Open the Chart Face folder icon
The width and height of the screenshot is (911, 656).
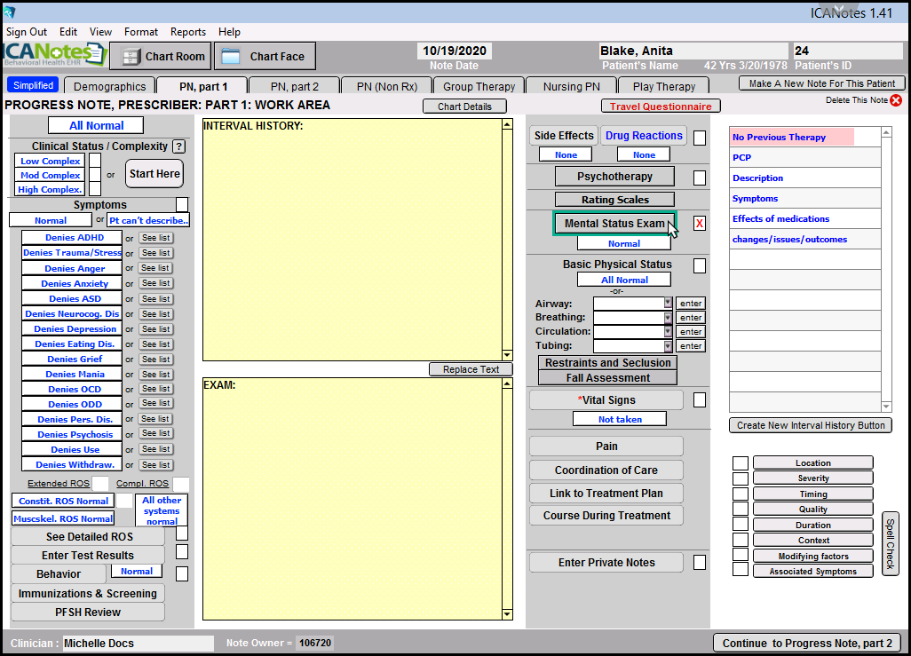tap(231, 57)
